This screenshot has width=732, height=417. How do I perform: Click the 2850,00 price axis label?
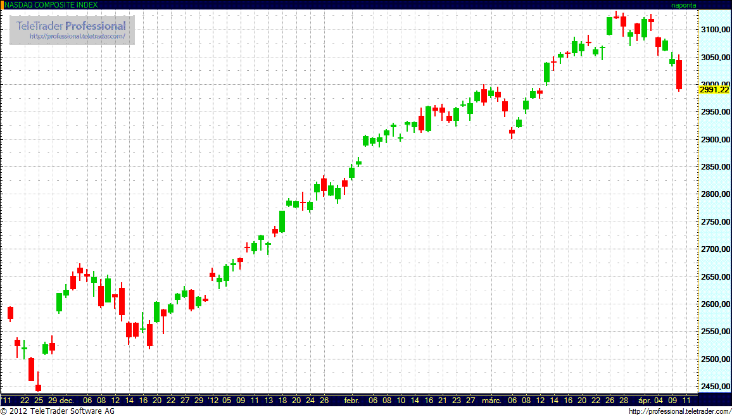[714, 167]
